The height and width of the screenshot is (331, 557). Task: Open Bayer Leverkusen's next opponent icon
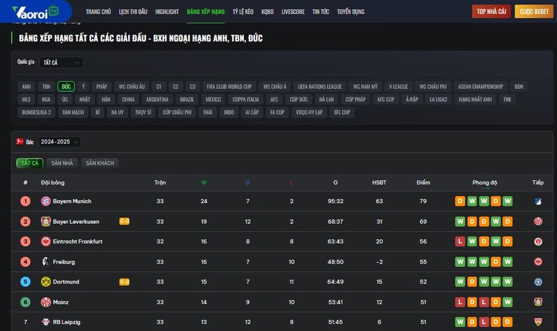[x=537, y=222]
